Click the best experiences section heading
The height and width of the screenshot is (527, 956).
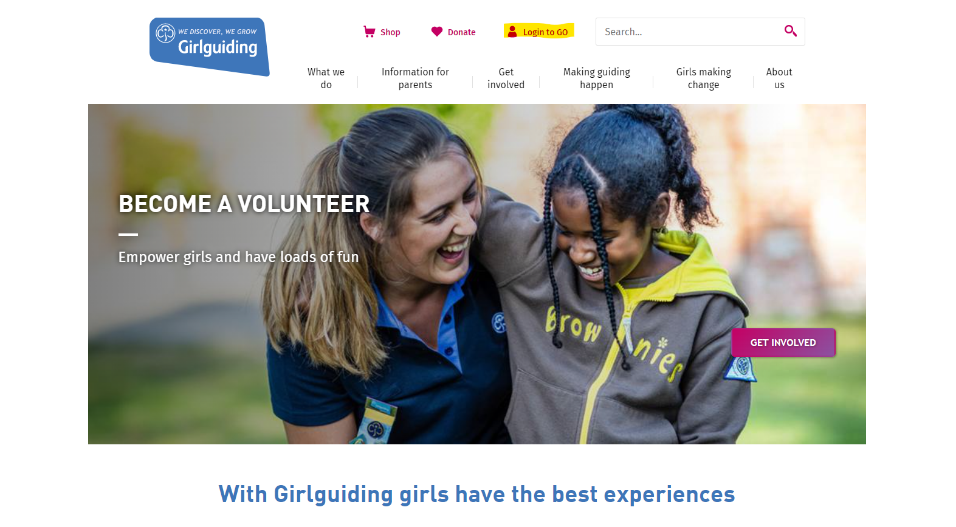(x=477, y=494)
